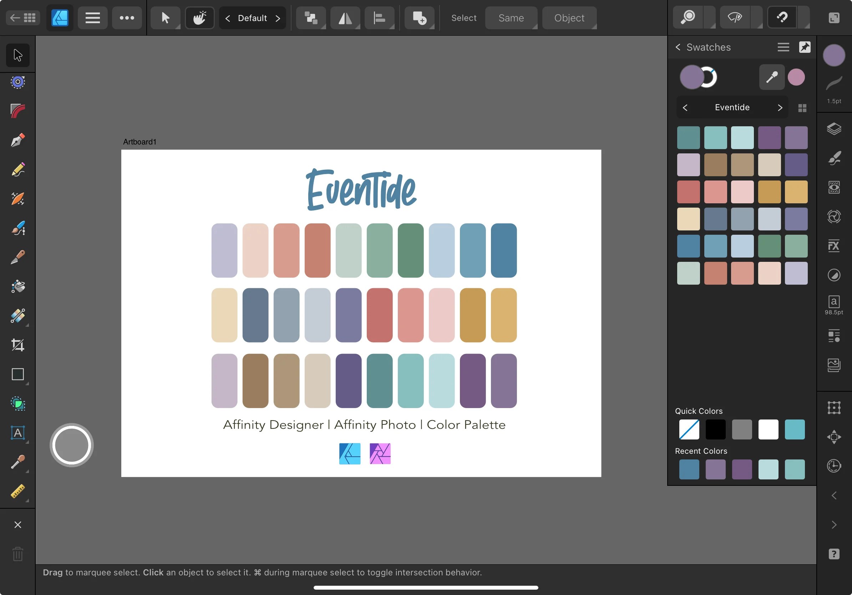Pick a teal swatch from Quick Colors
The height and width of the screenshot is (595, 852).
795,429
